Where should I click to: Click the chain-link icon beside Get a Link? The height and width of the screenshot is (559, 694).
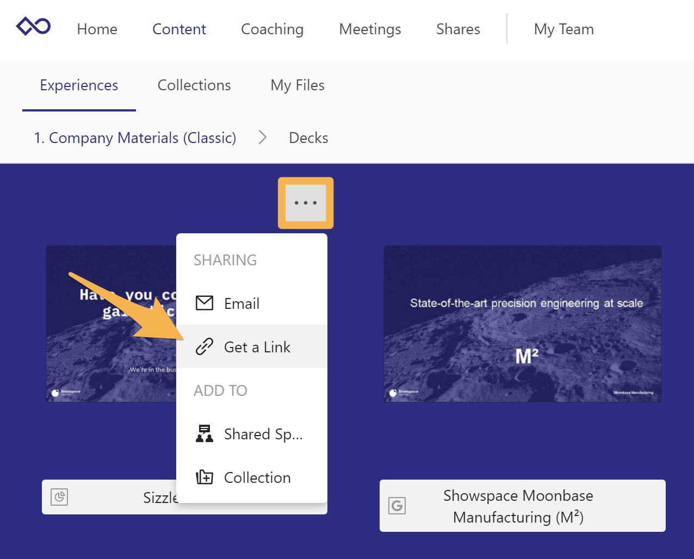(x=205, y=346)
